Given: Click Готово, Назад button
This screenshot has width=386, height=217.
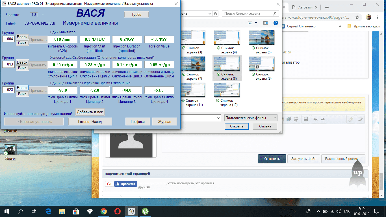Looking at the screenshot, I should click(x=90, y=121).
